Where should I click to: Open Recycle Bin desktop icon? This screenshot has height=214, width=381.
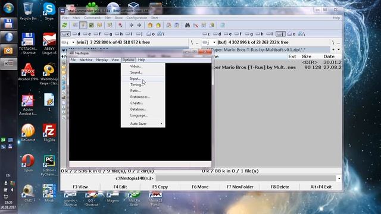pyautogui.click(x=28, y=11)
